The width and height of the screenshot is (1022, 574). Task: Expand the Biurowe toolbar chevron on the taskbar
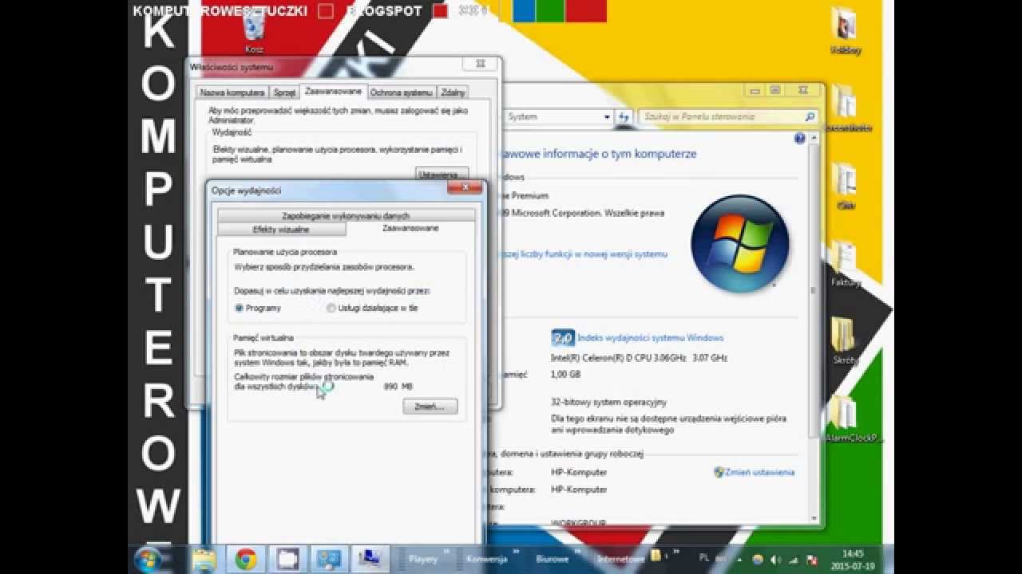click(576, 552)
